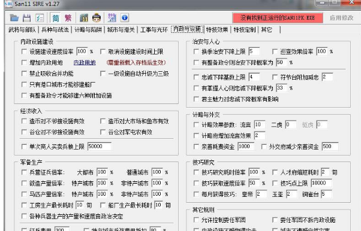Enable 增加内政用地 checkbox
The image size is (361, 231).
(x=24, y=62)
